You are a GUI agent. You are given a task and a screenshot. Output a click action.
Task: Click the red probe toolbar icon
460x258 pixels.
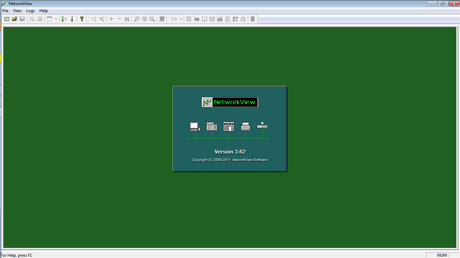coord(72,19)
